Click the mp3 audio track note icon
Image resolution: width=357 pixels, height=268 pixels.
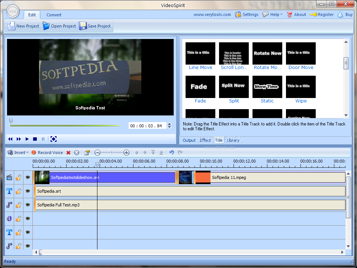click(9, 205)
